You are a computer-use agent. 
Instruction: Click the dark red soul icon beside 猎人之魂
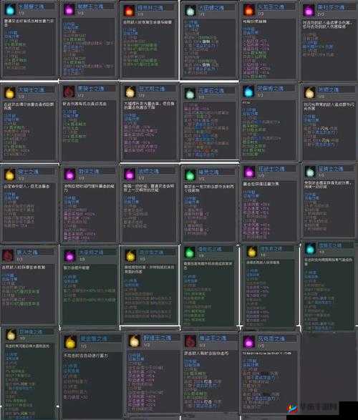click(8, 255)
